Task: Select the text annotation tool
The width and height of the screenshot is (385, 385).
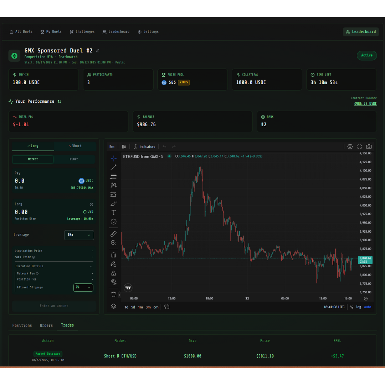Action: click(x=113, y=212)
